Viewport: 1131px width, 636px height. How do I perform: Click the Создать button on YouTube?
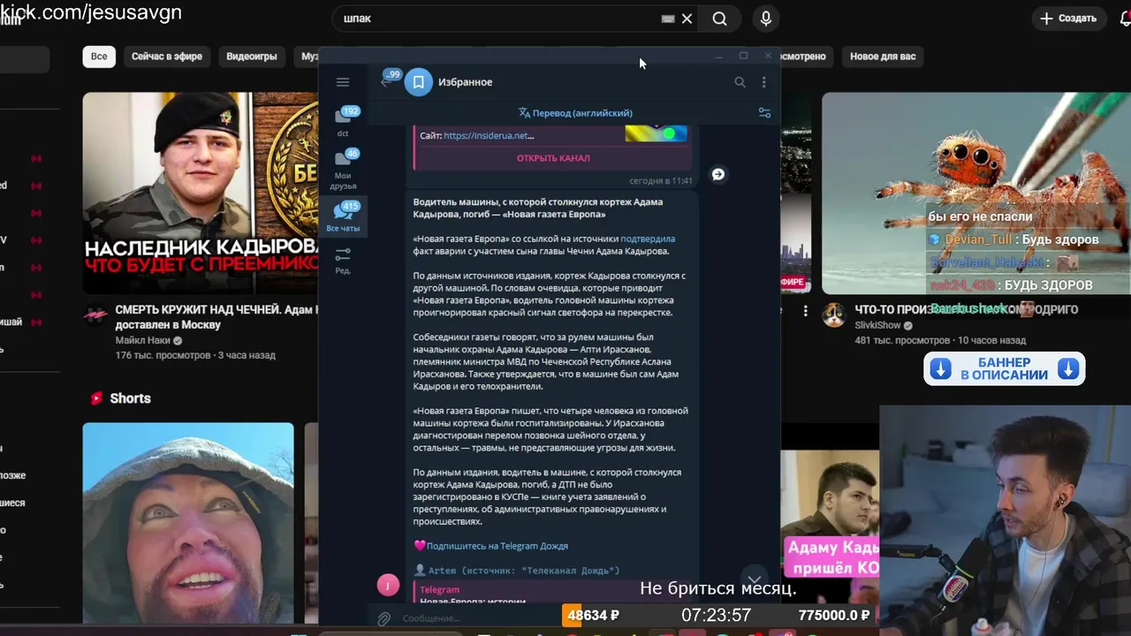point(1068,19)
